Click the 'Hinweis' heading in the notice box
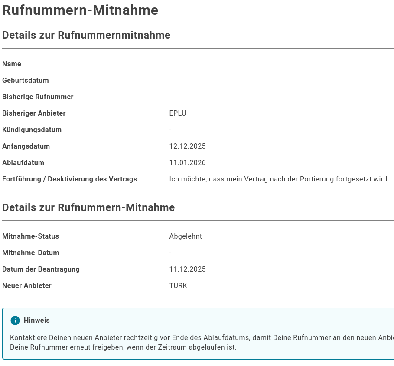 37,321
